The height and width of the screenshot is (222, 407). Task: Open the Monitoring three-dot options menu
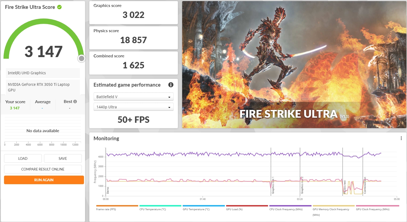(401, 138)
